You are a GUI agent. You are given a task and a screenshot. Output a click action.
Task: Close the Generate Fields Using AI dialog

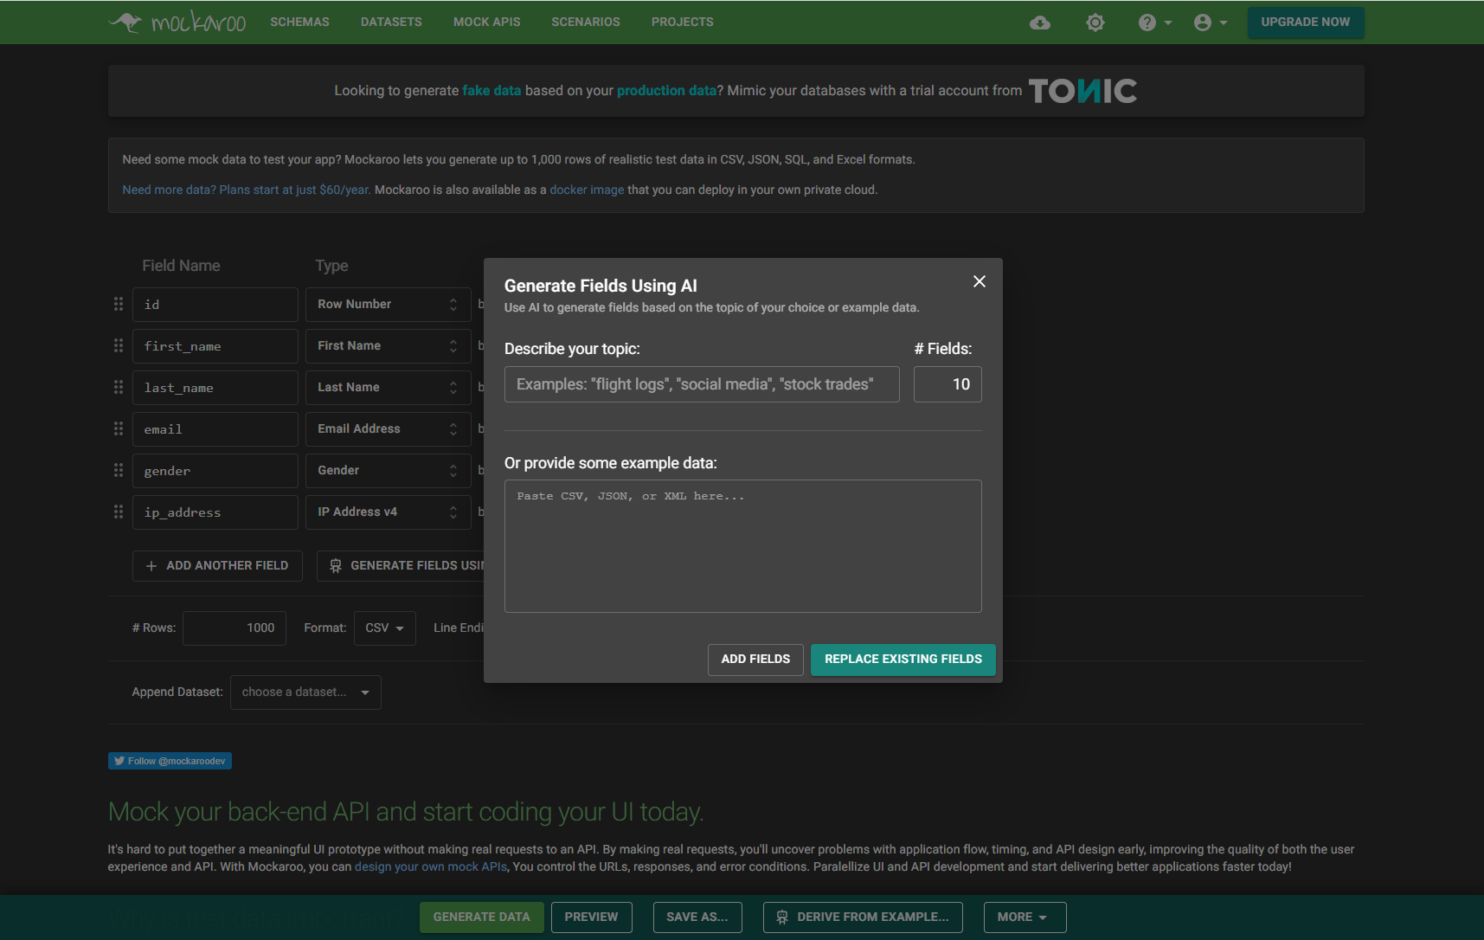pyautogui.click(x=980, y=281)
